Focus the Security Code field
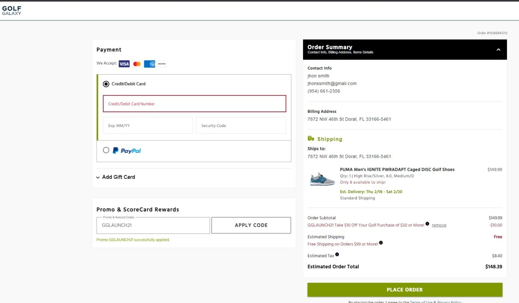This screenshot has width=519, height=303. click(x=241, y=125)
